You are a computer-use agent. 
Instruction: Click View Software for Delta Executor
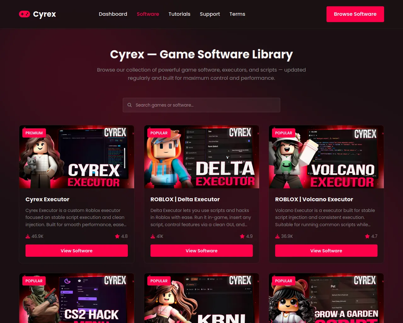point(201,251)
